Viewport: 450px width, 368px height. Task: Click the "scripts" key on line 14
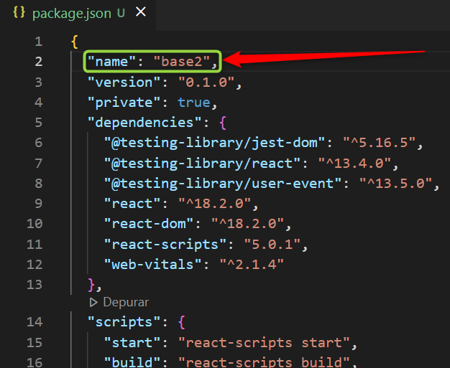(120, 321)
